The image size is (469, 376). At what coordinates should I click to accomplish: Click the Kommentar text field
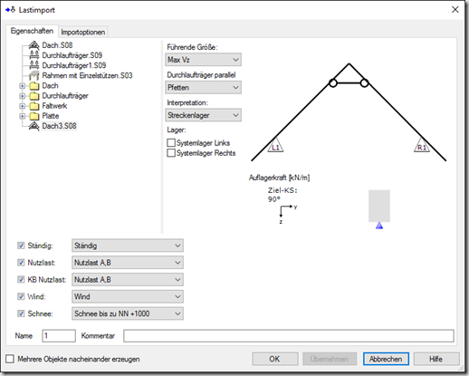tap(289, 336)
